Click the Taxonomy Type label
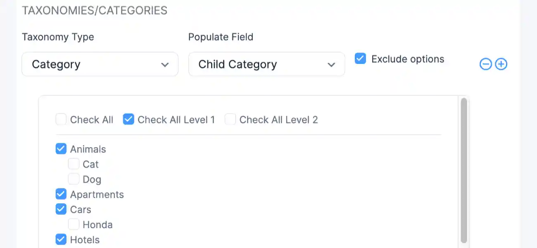The image size is (537, 248). click(x=58, y=37)
